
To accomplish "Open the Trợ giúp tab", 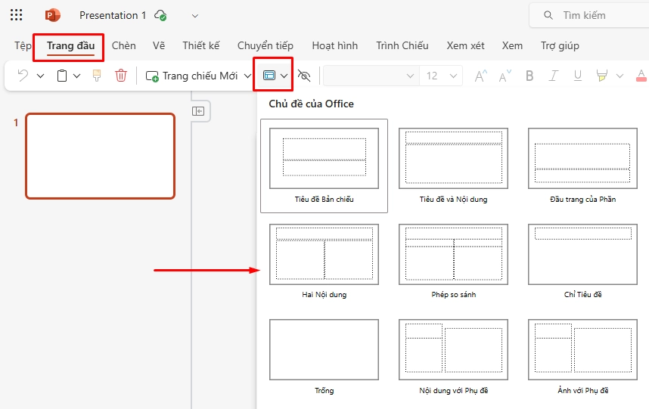I will click(560, 45).
